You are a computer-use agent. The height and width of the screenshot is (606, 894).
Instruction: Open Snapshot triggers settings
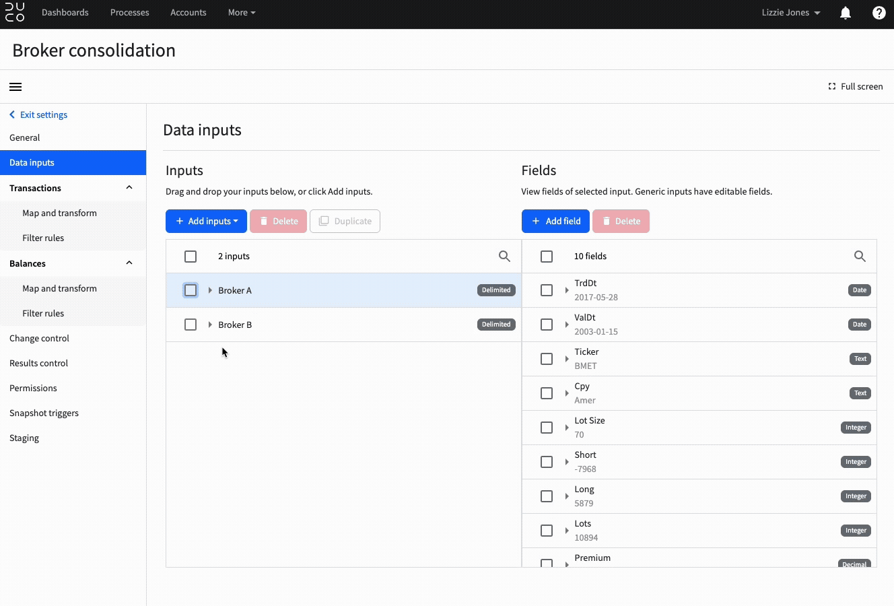pyautogui.click(x=73, y=413)
